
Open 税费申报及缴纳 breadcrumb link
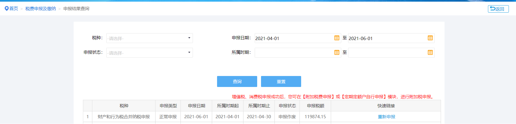[41, 9]
